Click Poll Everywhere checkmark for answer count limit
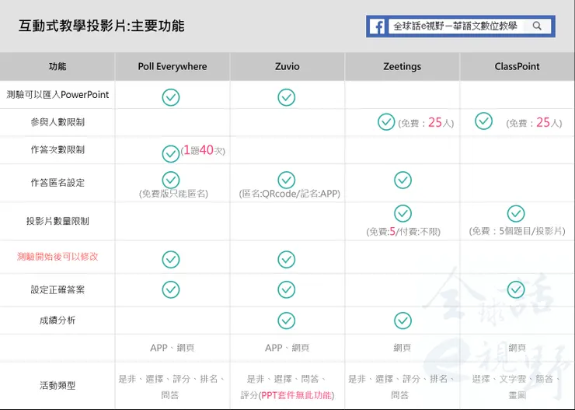This screenshot has height=410, width=575. (171, 154)
